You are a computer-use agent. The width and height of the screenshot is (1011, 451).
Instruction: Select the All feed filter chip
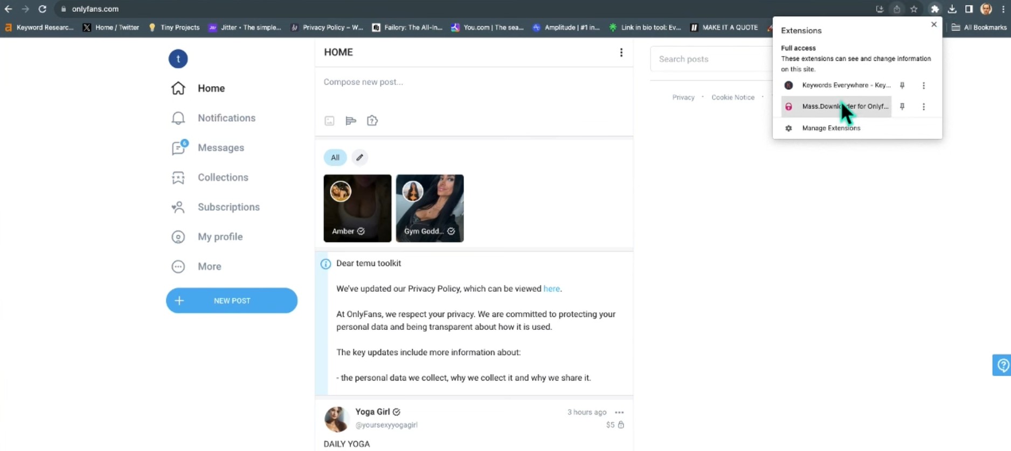coord(335,158)
